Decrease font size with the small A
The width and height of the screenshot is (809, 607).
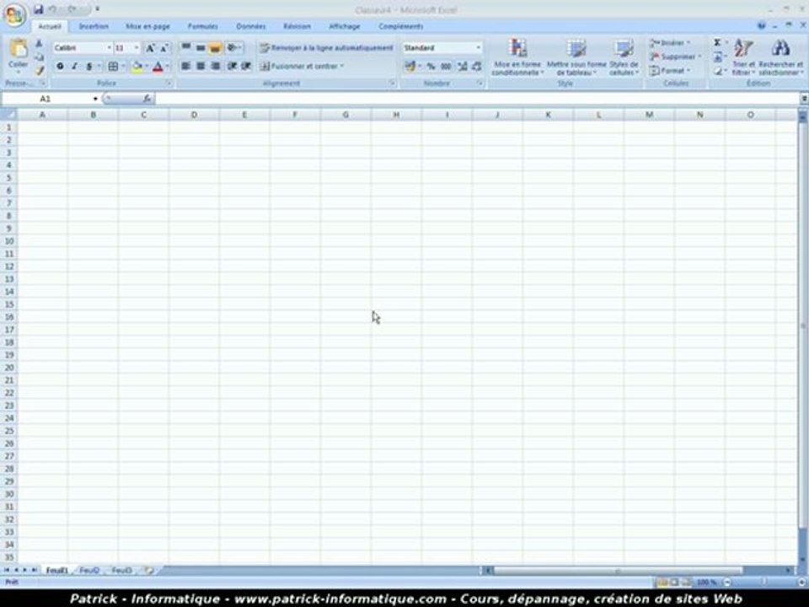pyautogui.click(x=164, y=48)
